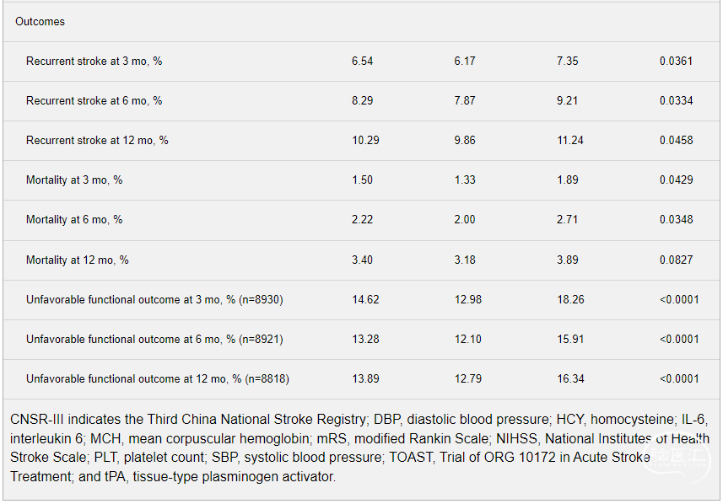The width and height of the screenshot is (723, 504).
Task: Click the 2.71 mortality value
Action: tap(567, 220)
